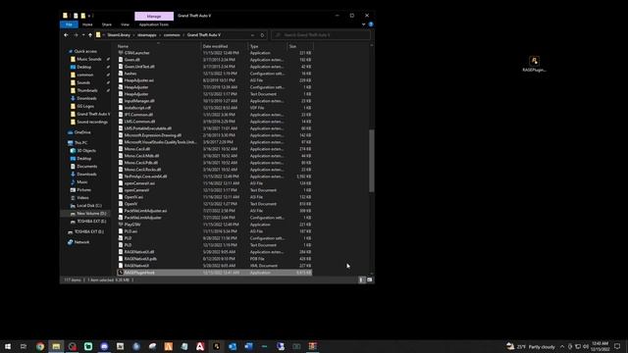Open the Share ribbon tab
Image resolution: width=628 pixels, height=353 pixels.
(x=107, y=25)
